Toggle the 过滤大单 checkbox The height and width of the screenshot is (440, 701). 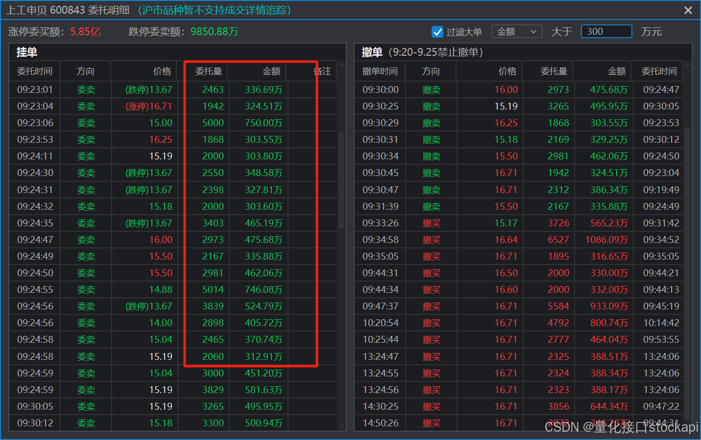click(x=437, y=32)
